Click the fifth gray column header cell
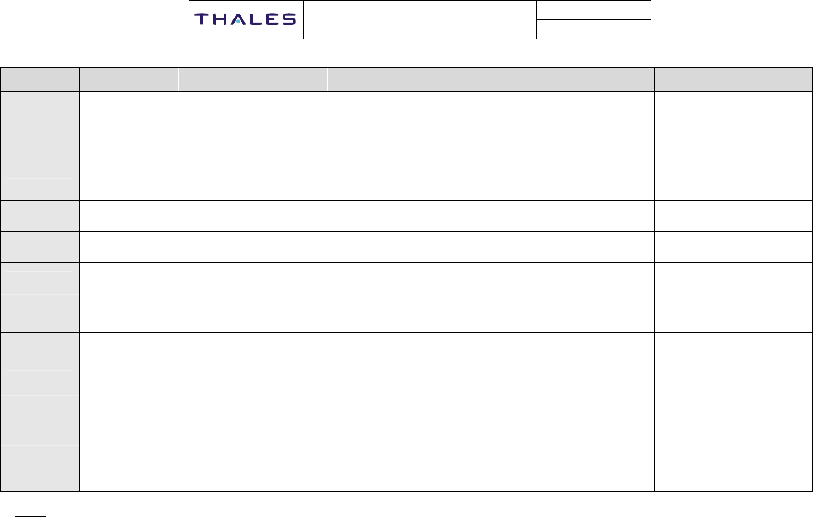This screenshot has height=517, width=813. pyautogui.click(x=575, y=79)
